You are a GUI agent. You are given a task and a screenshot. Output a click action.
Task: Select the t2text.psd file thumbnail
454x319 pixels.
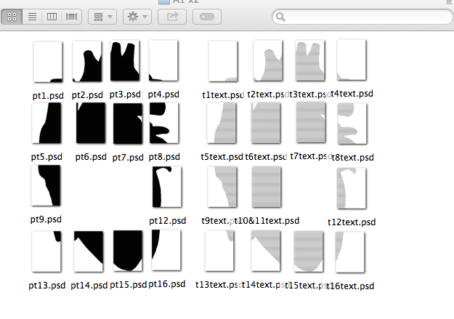(x=268, y=60)
